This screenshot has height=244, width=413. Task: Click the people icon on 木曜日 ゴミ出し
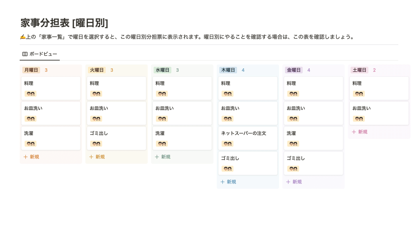(x=227, y=169)
